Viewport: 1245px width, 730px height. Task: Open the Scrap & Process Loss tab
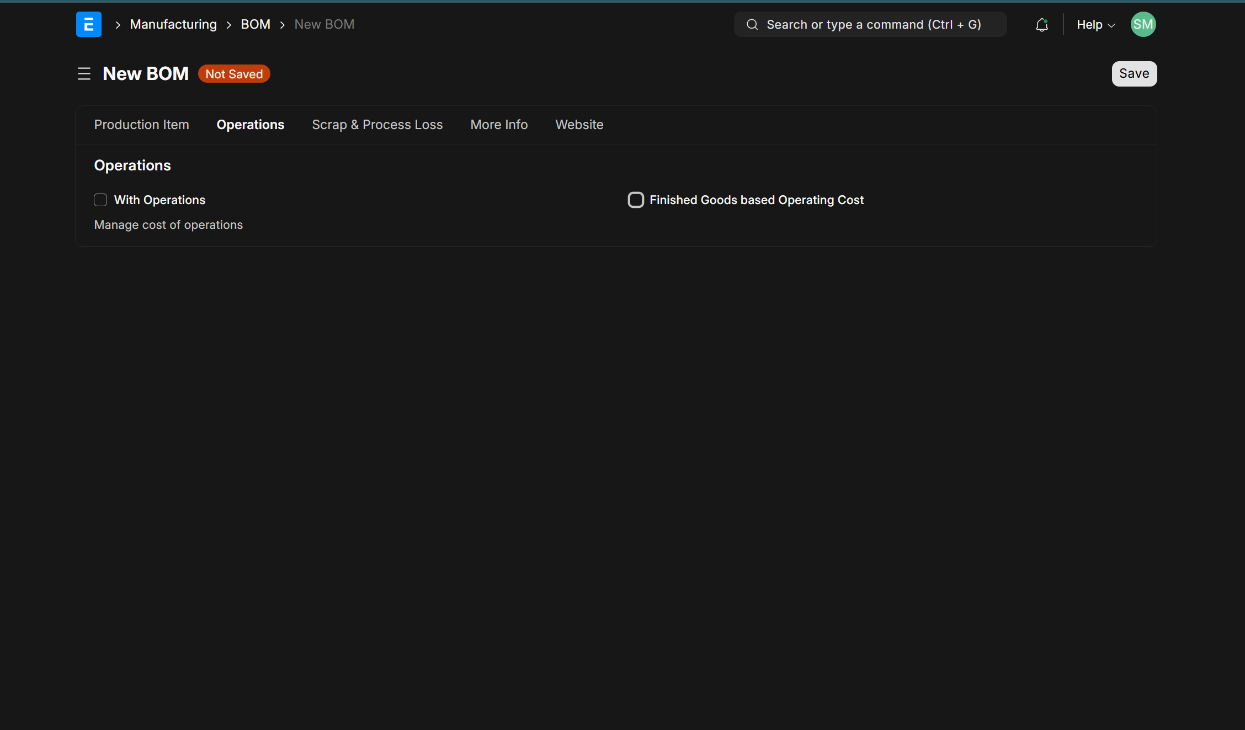[x=377, y=125]
